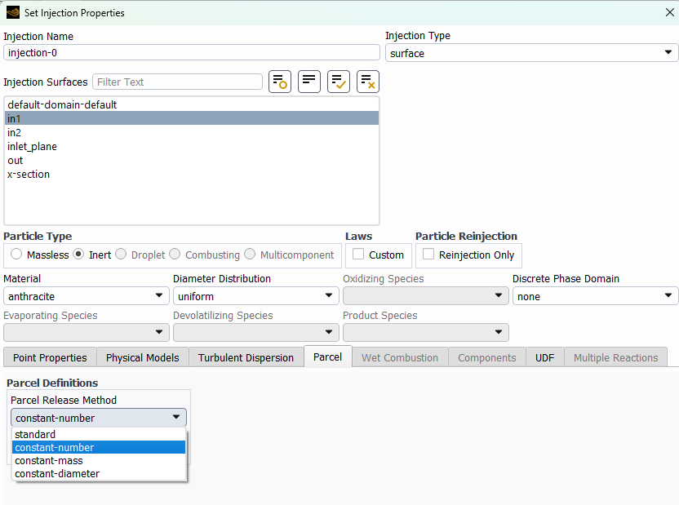
Task: Click the Ansys logo in title bar
Action: [x=12, y=13]
